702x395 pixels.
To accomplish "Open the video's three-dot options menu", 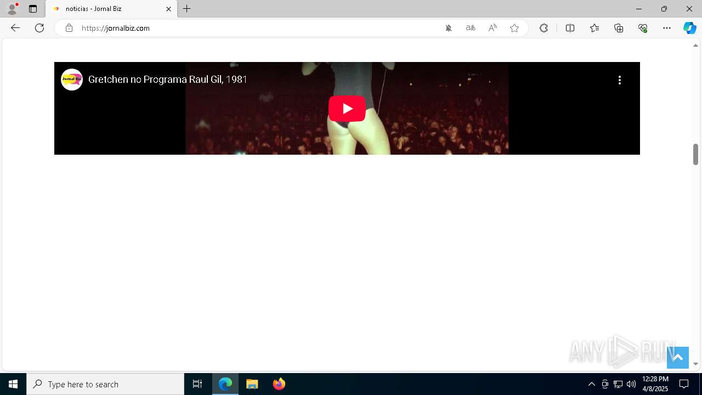I will 620,80.
